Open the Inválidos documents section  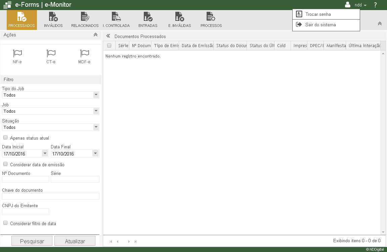(x=53, y=20)
